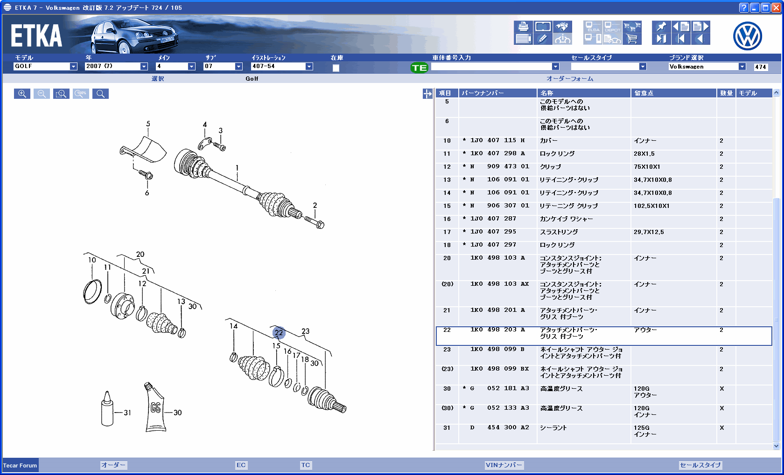Go to previous page icon with left arrow
Viewport: 784px width, 475px height.
click(681, 27)
